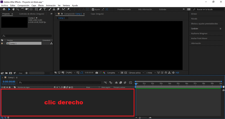The height and width of the screenshot is (119, 225).
Task: Toggle snap to edges extending icon beside Ajuste
Action: click(103, 9)
